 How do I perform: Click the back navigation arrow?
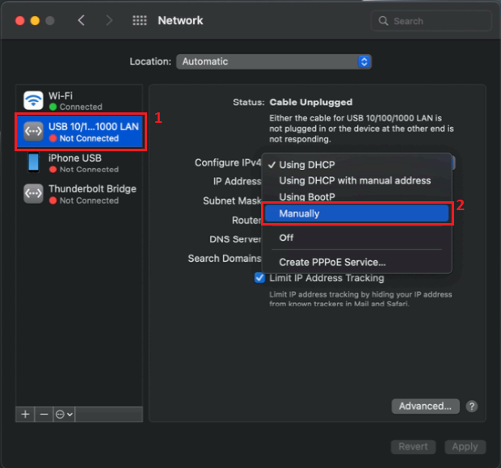[x=81, y=20]
